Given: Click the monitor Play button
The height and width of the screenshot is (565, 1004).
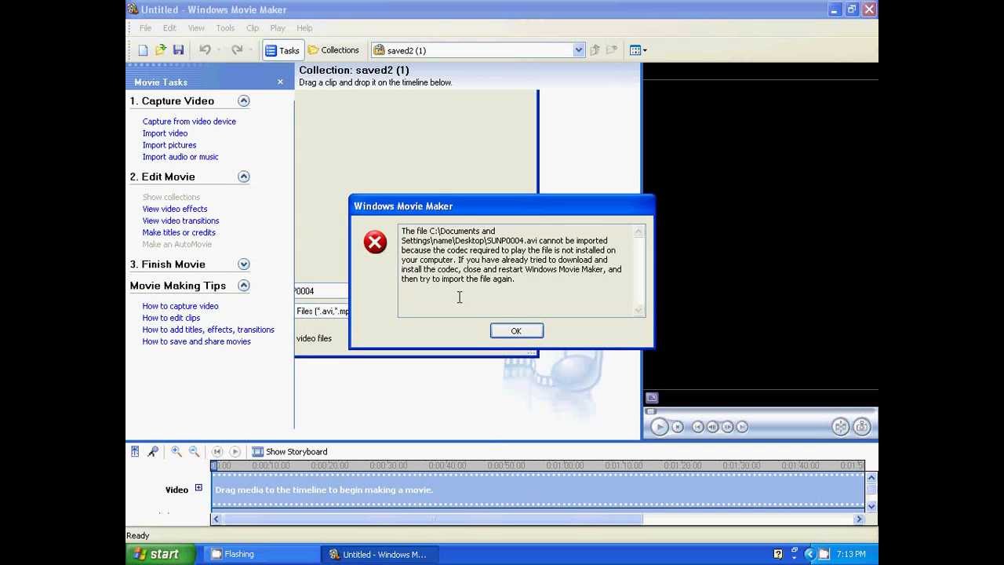Looking at the screenshot, I should 659,427.
